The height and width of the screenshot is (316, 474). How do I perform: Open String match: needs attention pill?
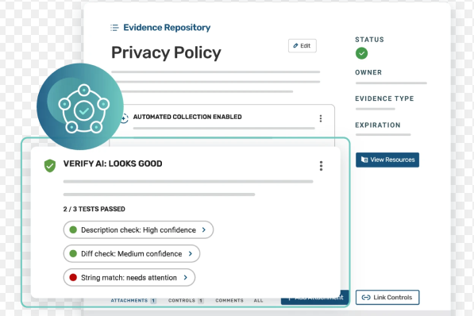129,278
